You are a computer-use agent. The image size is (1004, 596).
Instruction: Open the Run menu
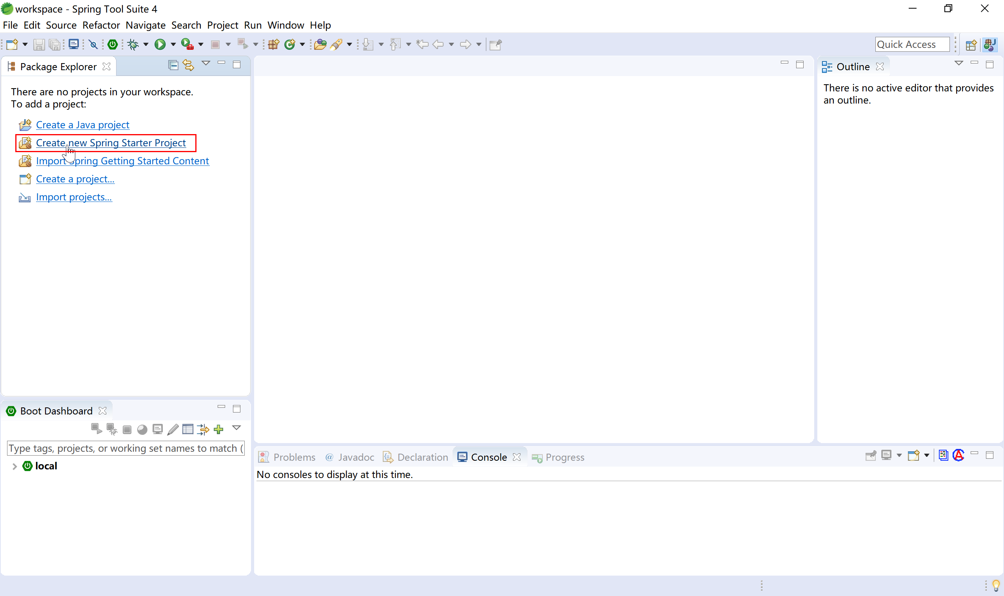[x=253, y=25]
